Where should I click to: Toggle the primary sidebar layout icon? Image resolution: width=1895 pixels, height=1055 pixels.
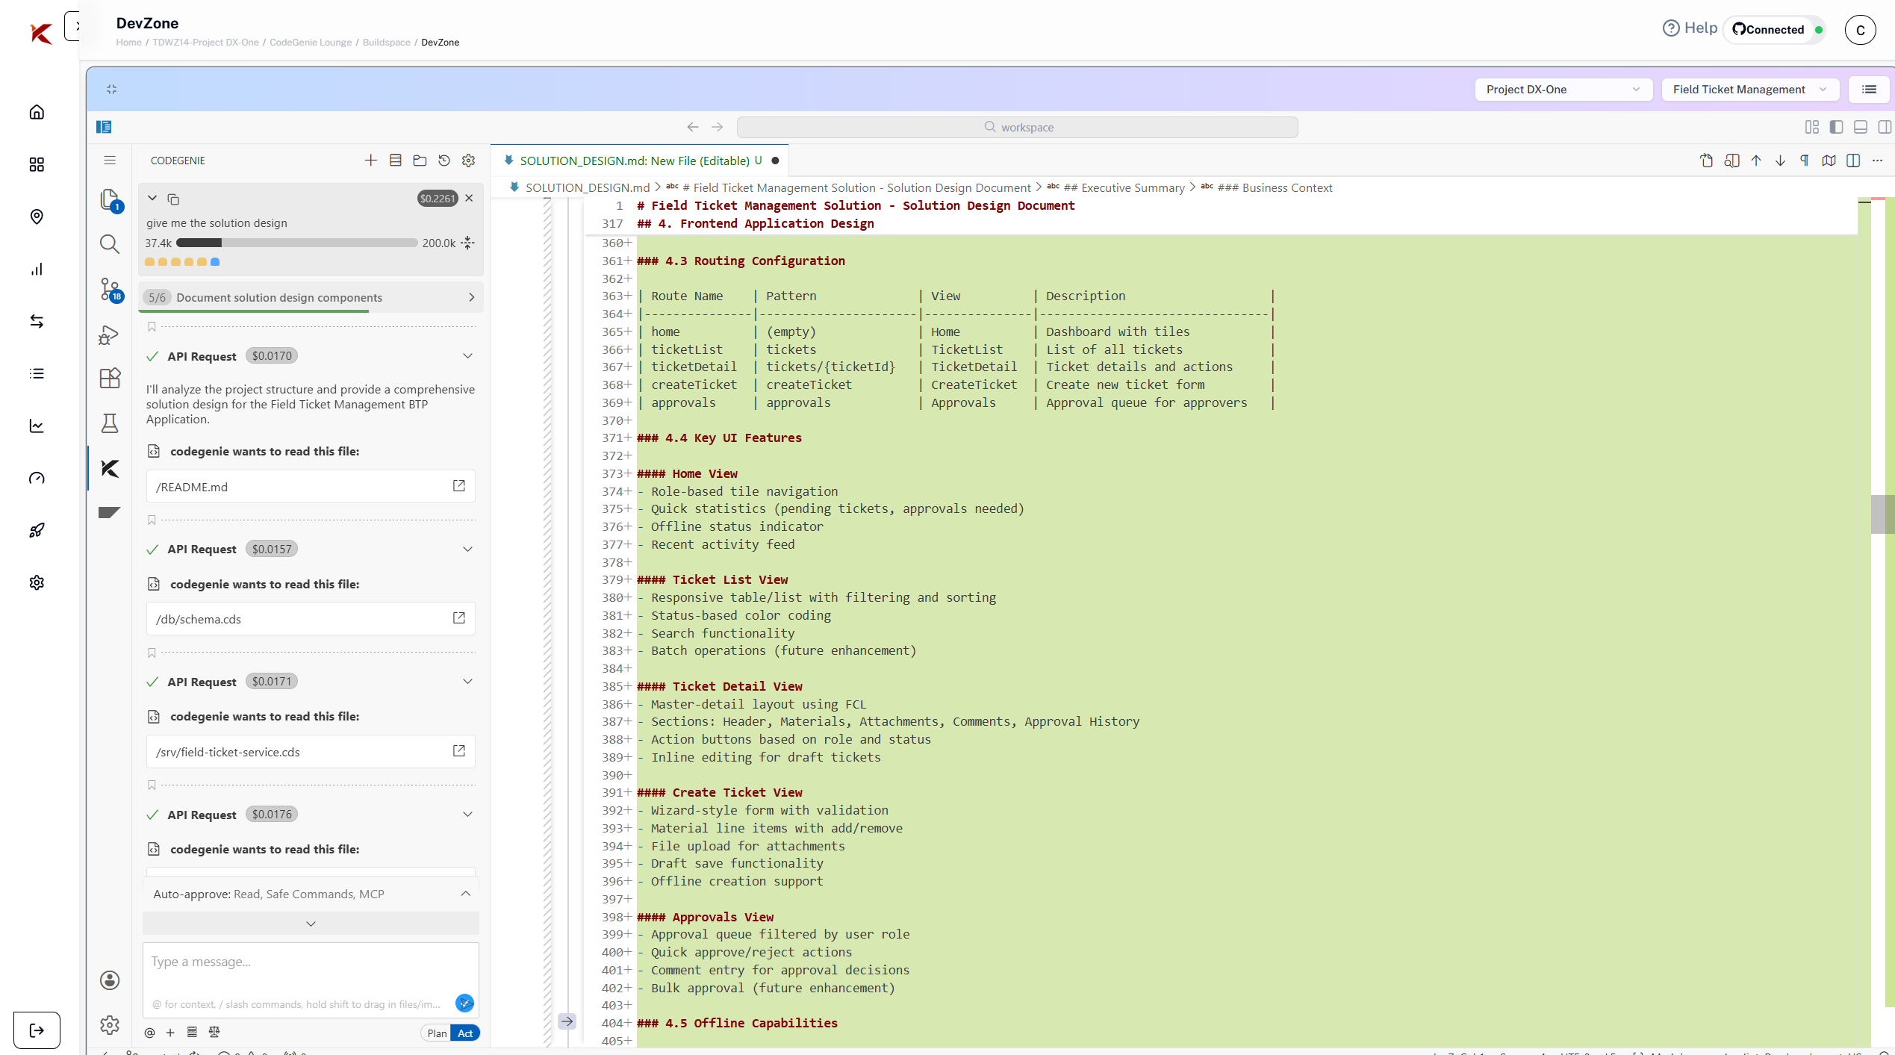[x=1836, y=127]
